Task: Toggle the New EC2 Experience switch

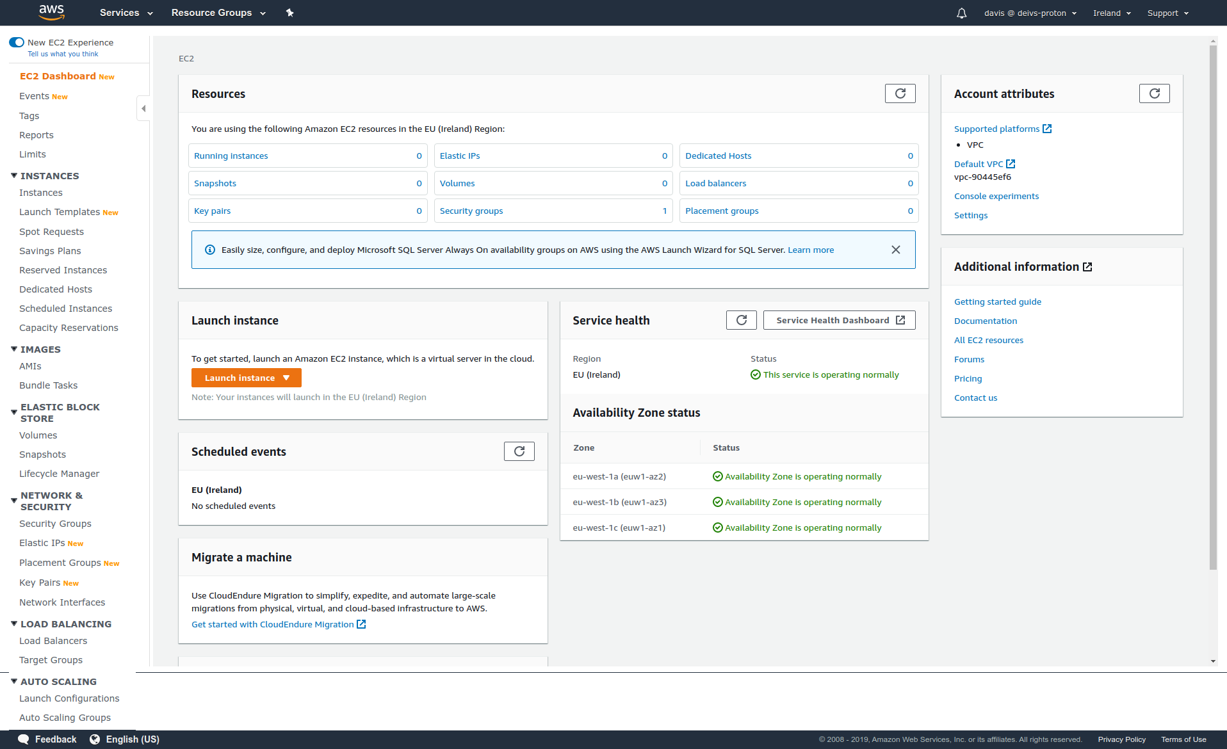Action: pyautogui.click(x=17, y=42)
